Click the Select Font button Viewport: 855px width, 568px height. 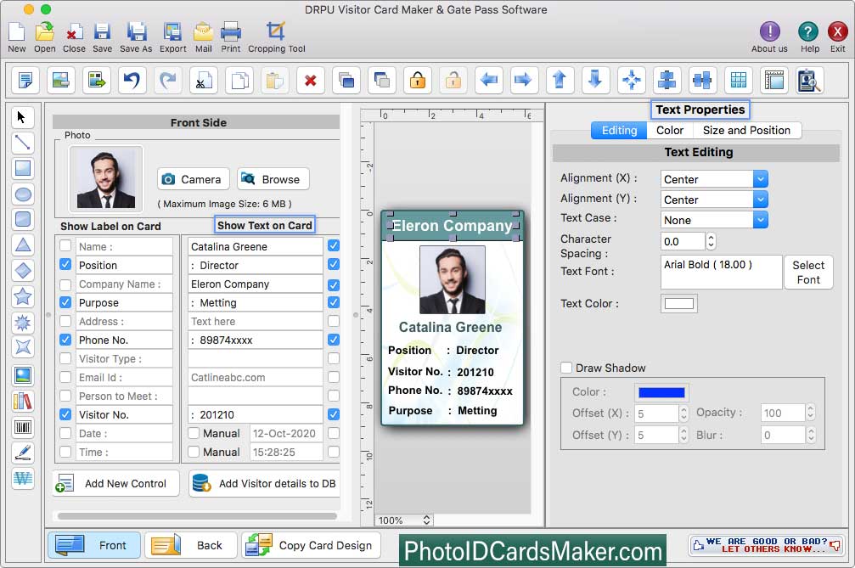pyautogui.click(x=808, y=272)
